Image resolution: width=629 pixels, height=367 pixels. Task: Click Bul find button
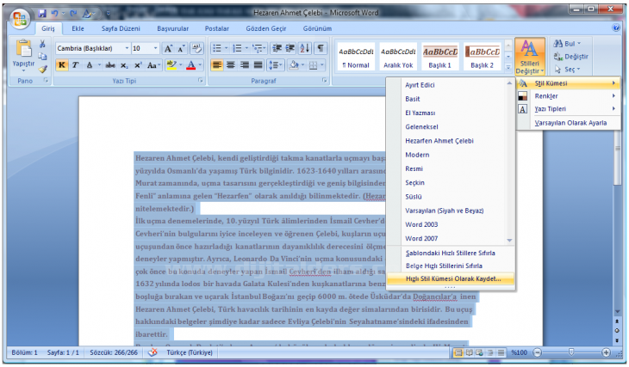[567, 44]
